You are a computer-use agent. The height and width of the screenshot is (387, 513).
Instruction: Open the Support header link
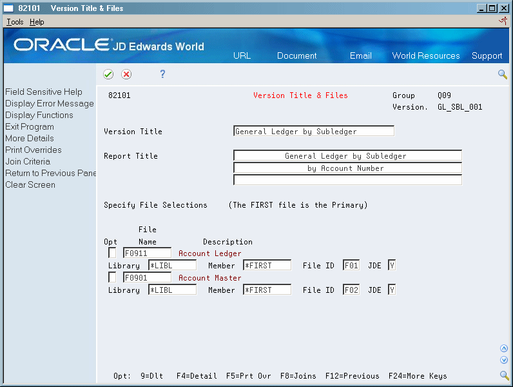[487, 55]
